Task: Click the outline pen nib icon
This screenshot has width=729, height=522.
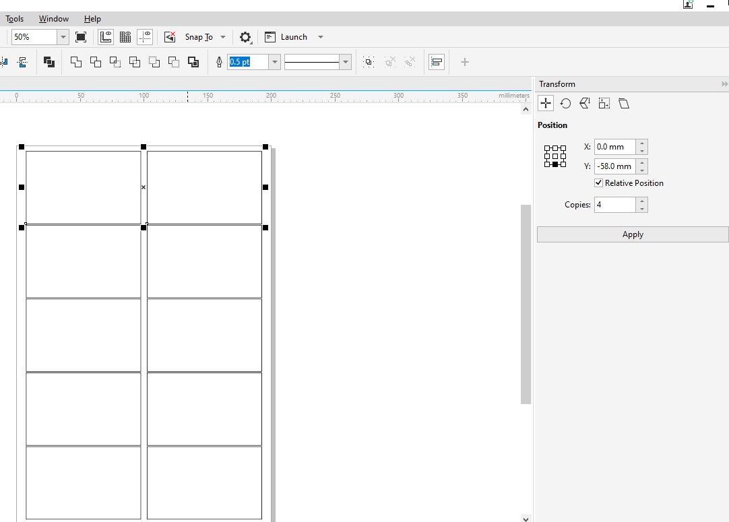Action: tap(219, 62)
